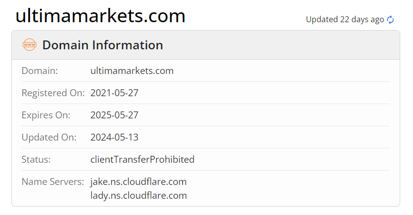Screen dimensions: 413x215
Task: Click the Registered On date 2021-05-27
Action: click(114, 93)
